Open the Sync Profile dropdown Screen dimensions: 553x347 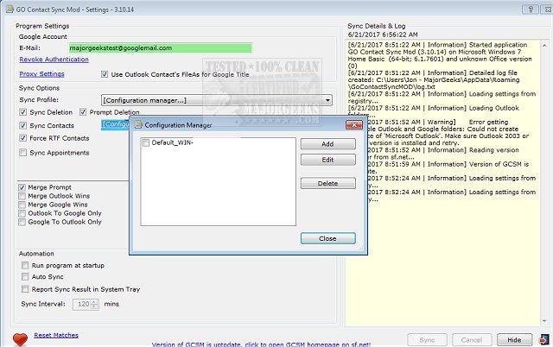(217, 100)
